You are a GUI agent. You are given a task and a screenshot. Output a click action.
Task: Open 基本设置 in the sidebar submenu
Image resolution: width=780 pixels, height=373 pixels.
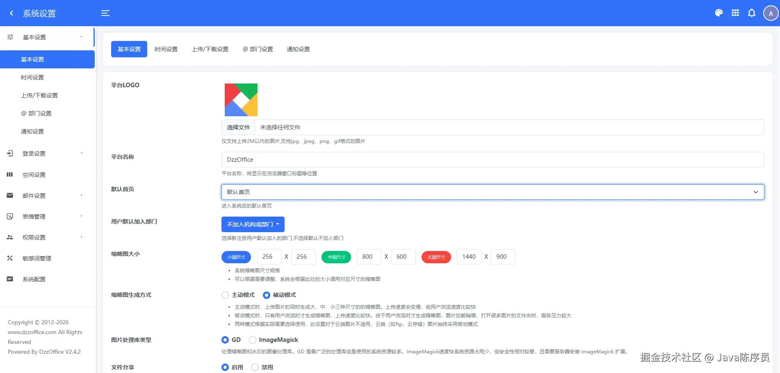coord(47,59)
